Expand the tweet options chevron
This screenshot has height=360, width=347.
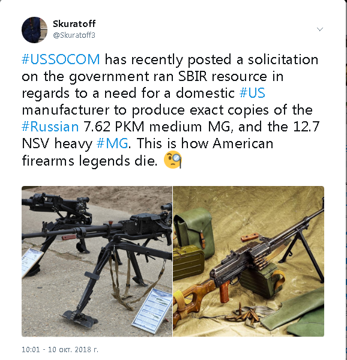click(x=320, y=29)
